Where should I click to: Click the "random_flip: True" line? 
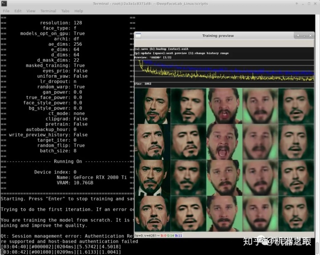pyautogui.click(x=61, y=145)
